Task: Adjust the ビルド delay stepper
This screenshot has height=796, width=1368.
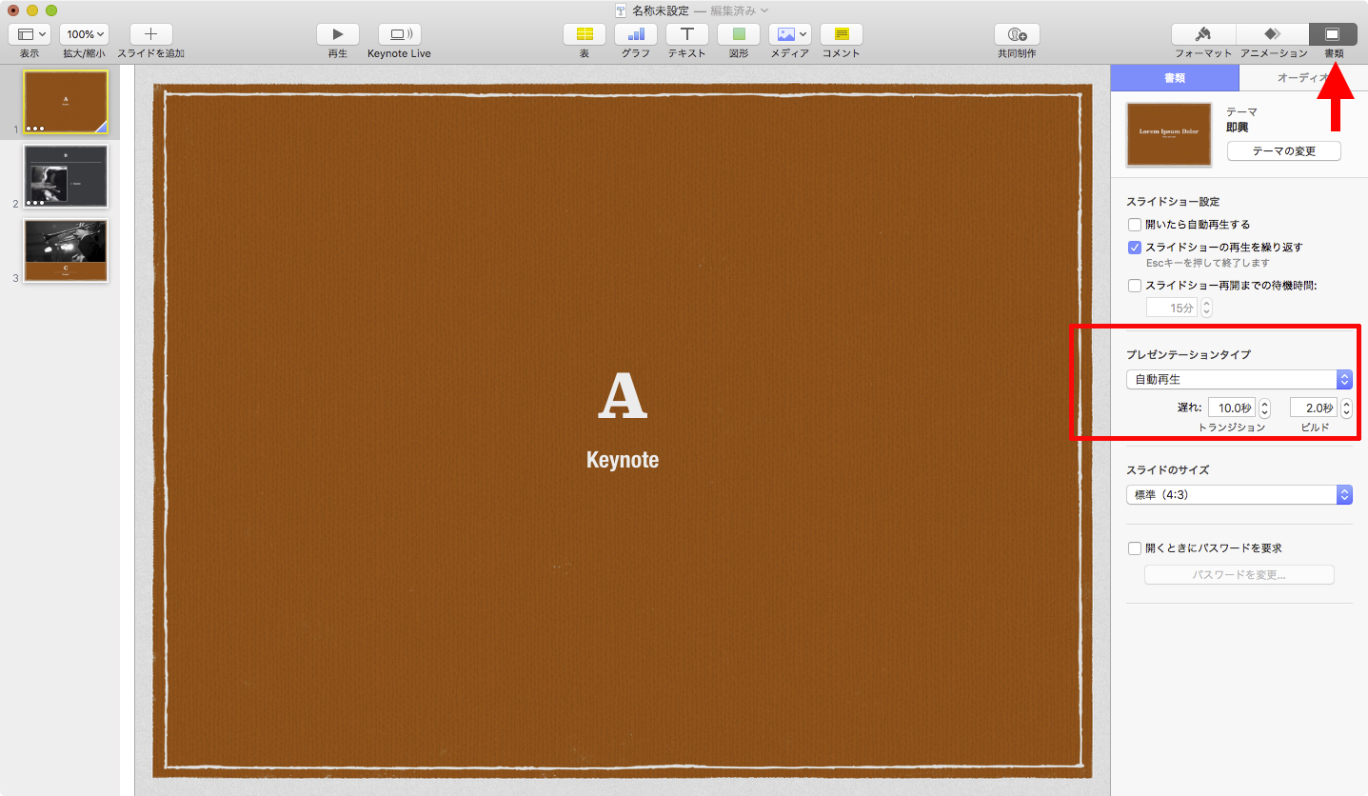Action: click(x=1346, y=408)
